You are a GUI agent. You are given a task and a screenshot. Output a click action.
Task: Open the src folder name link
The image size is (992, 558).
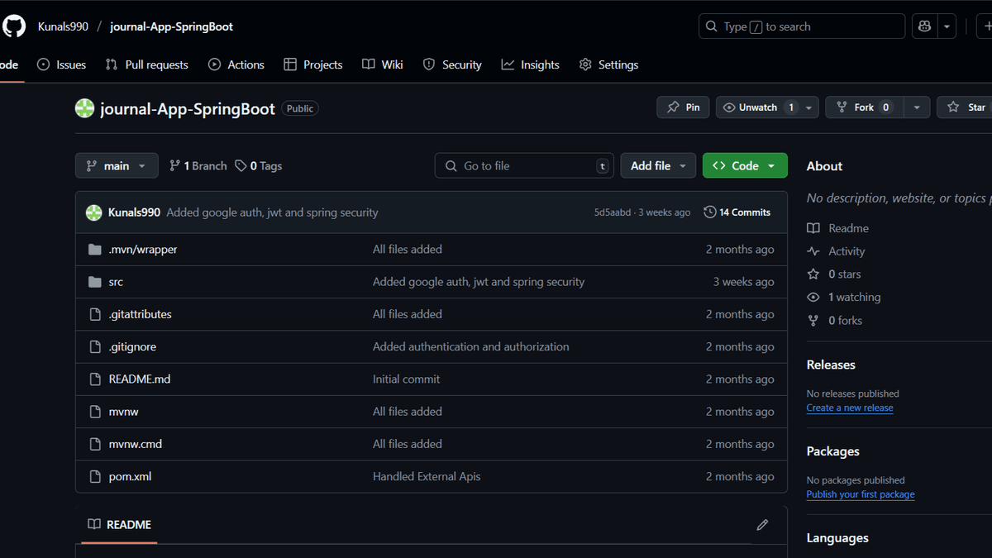click(116, 282)
